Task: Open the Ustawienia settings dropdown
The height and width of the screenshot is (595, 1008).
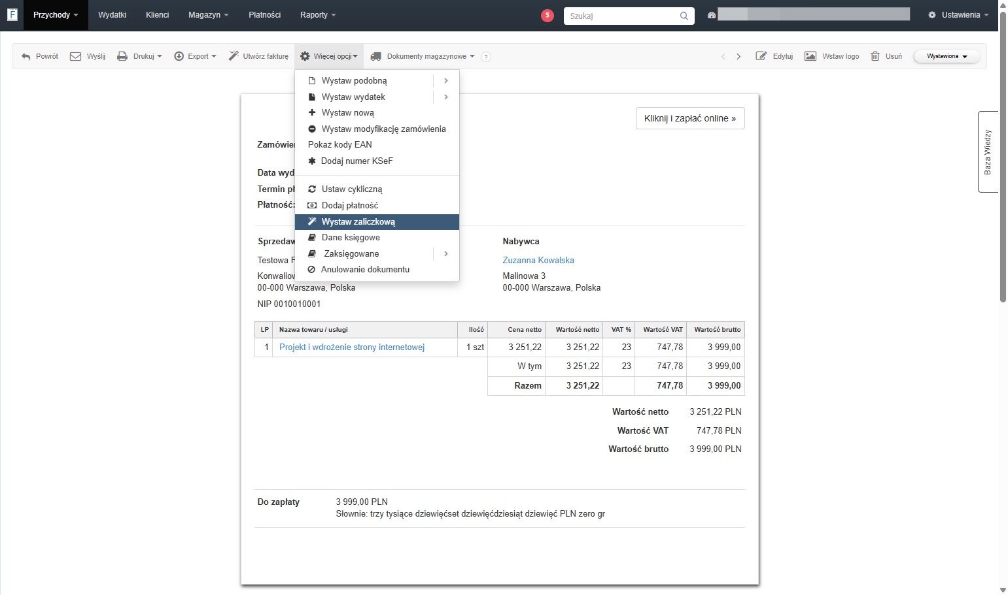Action: [x=958, y=15]
